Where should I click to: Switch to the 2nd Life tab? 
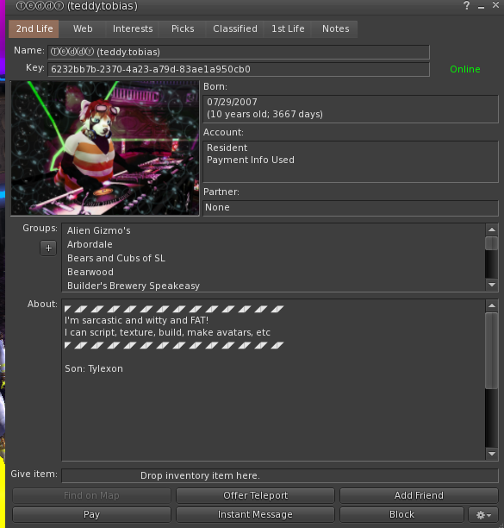tap(34, 28)
